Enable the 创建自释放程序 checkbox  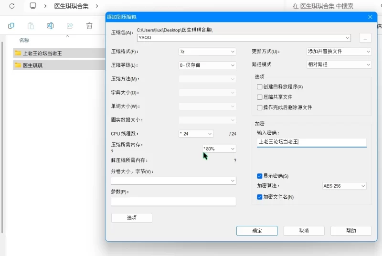(x=259, y=87)
